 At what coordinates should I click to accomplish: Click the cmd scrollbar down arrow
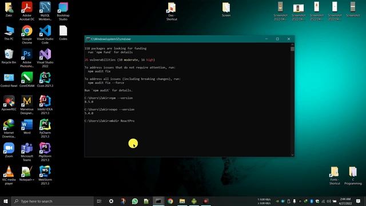292,154
